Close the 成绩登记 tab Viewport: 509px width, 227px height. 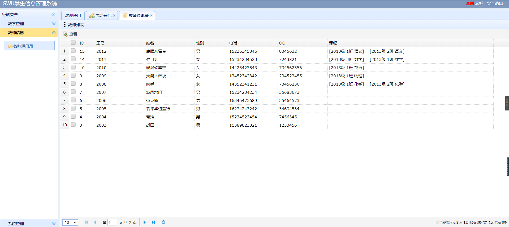[114, 16]
